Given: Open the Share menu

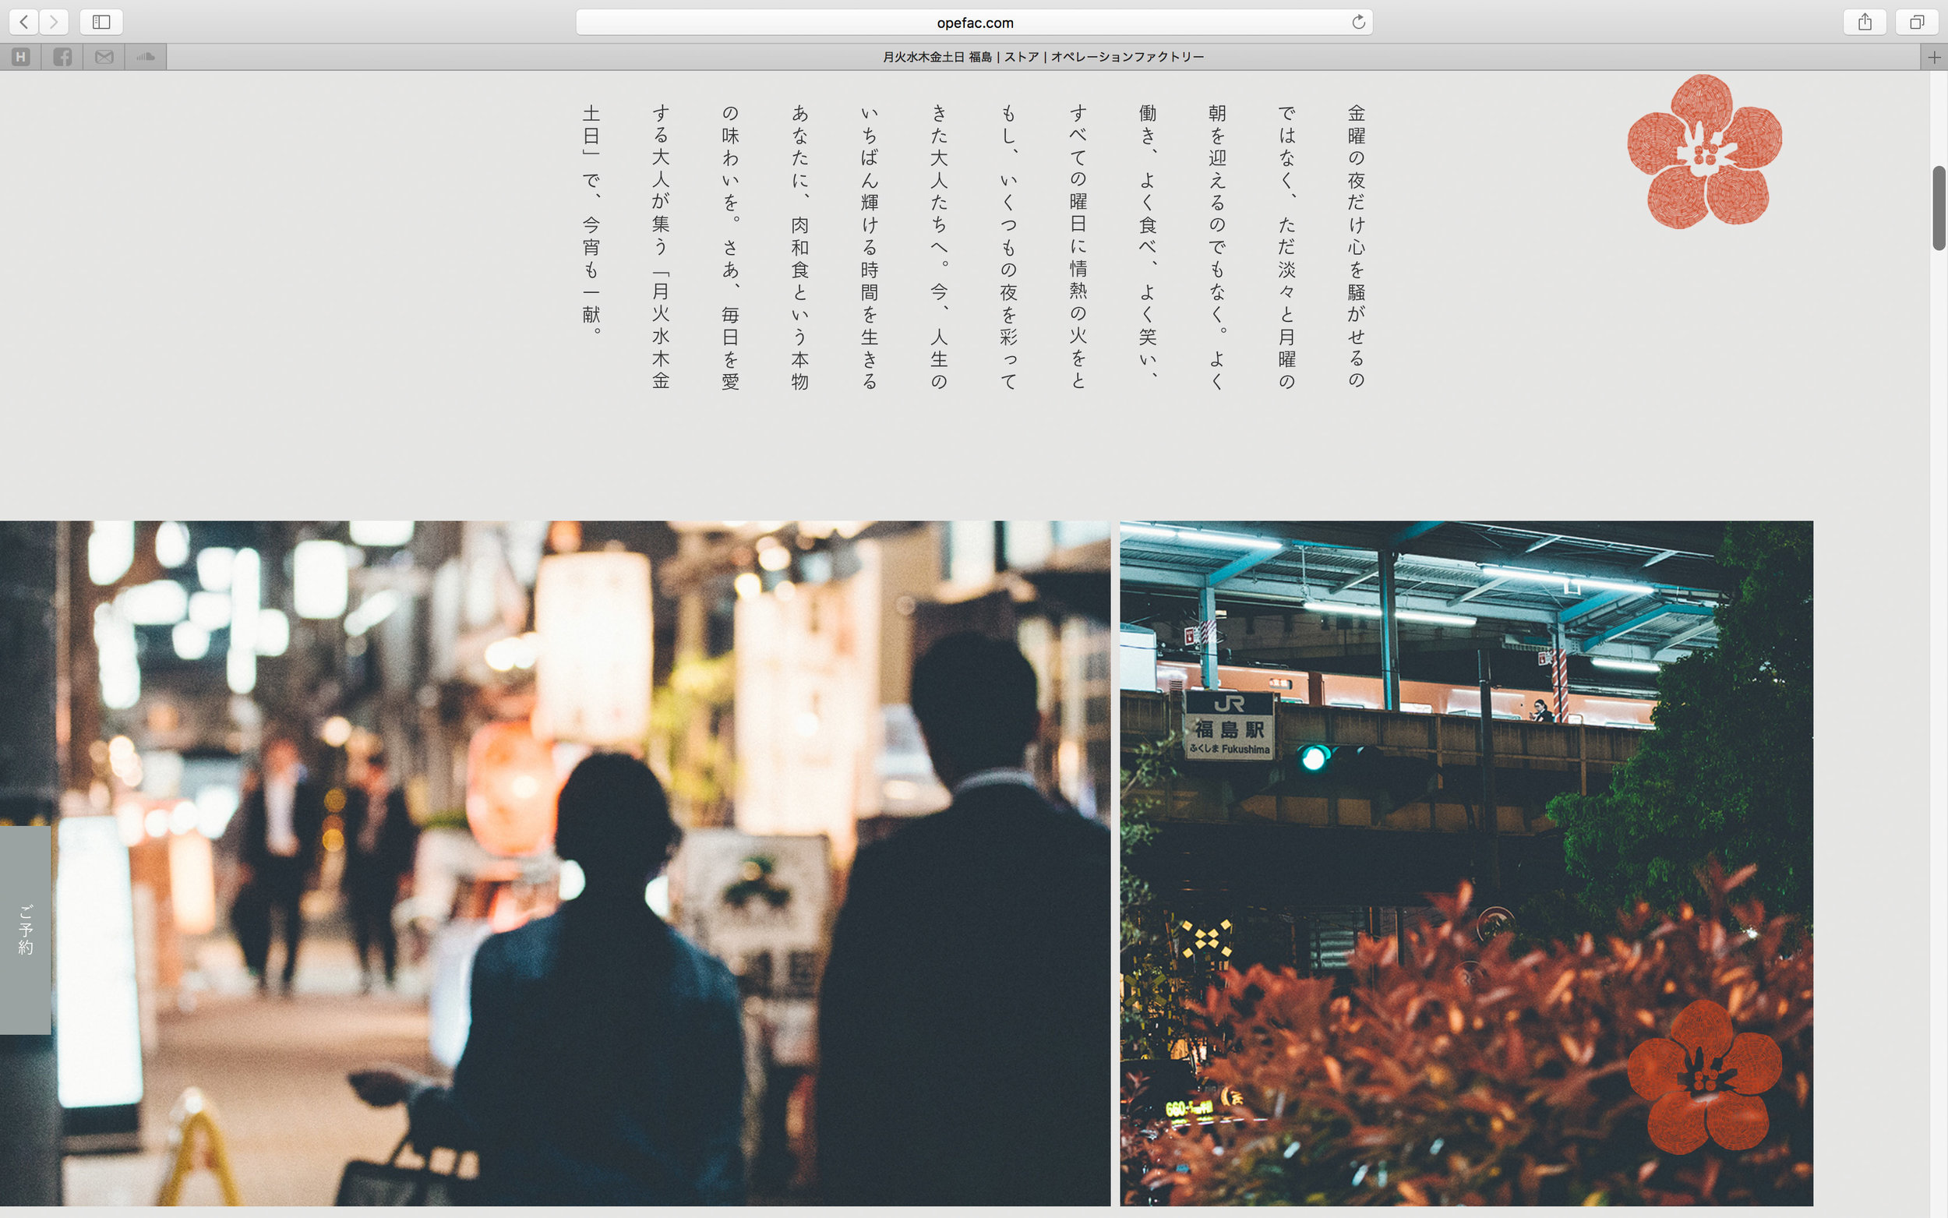Looking at the screenshot, I should [x=1865, y=22].
